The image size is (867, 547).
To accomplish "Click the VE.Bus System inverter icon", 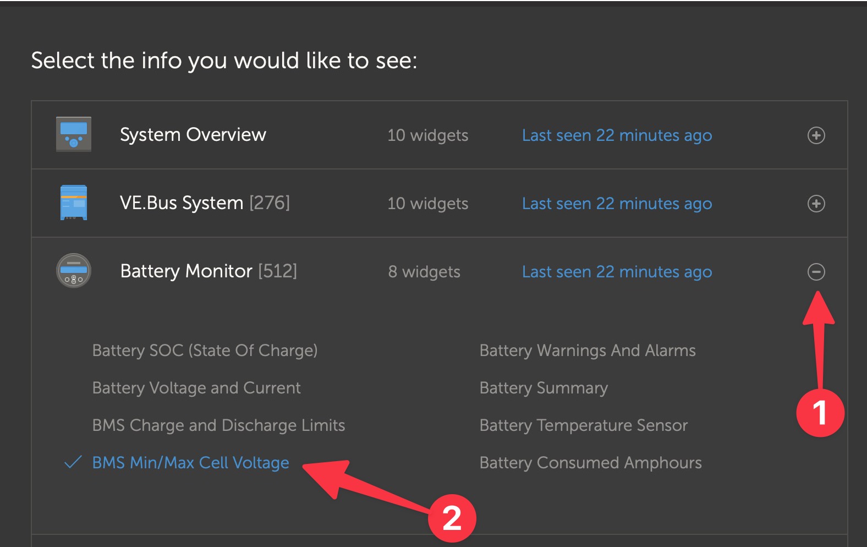I will 74,203.
